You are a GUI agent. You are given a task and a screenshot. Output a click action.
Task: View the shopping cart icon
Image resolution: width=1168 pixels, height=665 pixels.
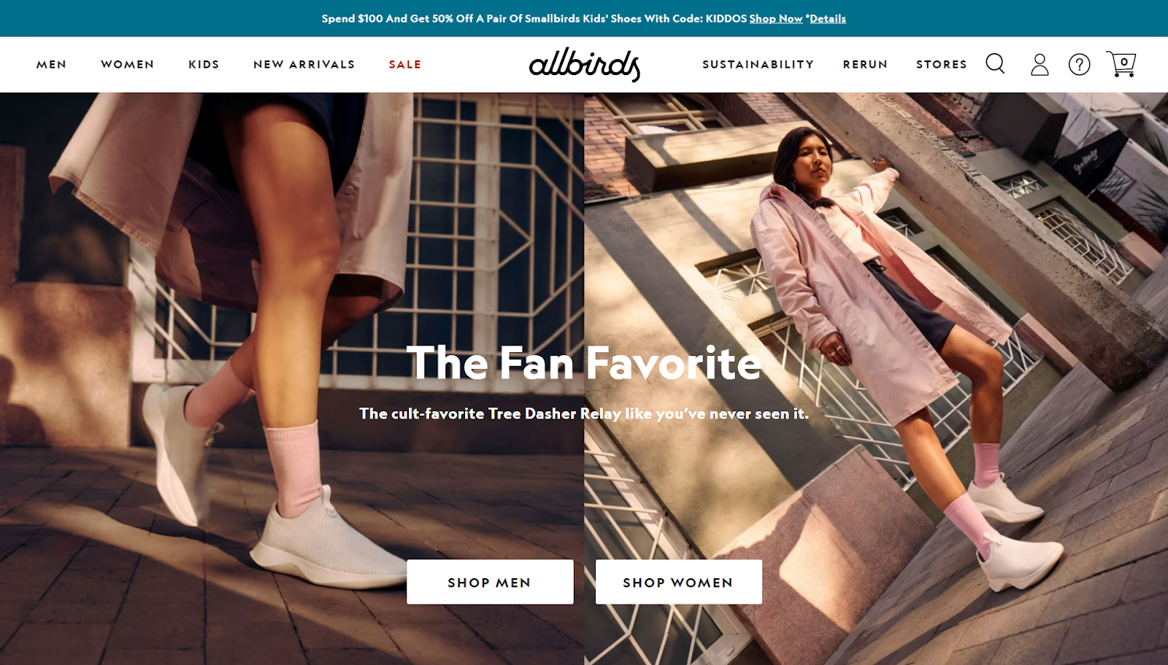1121,64
